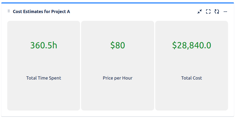The width and height of the screenshot is (235, 118).
Task: Select the 360.5h time value
Action: coord(44,45)
